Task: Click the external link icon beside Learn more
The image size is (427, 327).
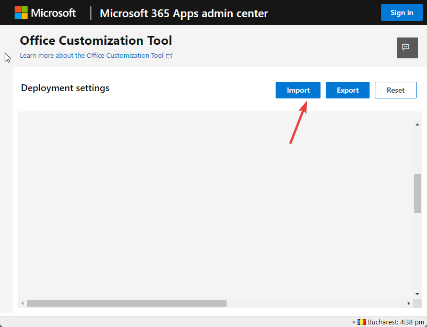Action: 169,56
